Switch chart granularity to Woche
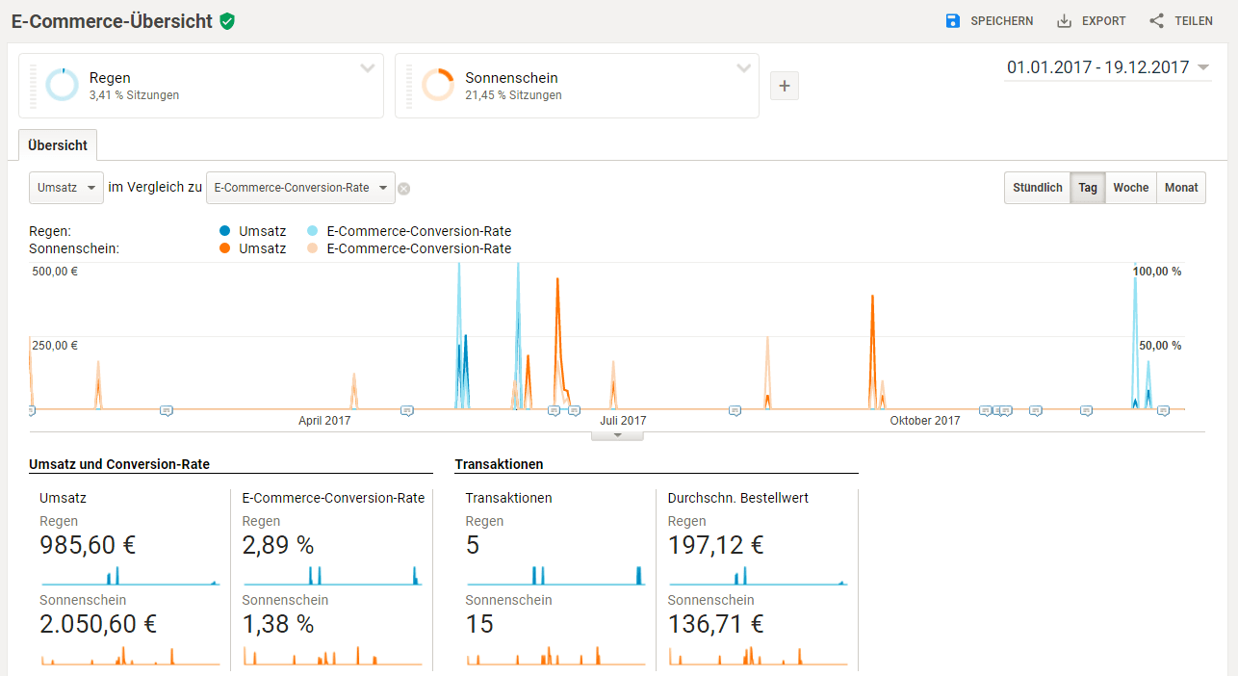The height and width of the screenshot is (676, 1238). 1130,188
